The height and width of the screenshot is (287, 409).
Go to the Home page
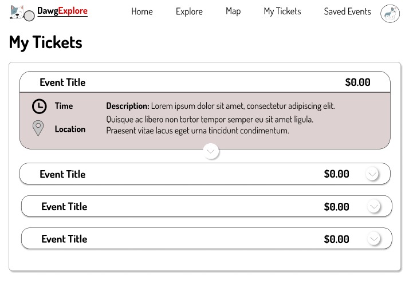pos(141,11)
